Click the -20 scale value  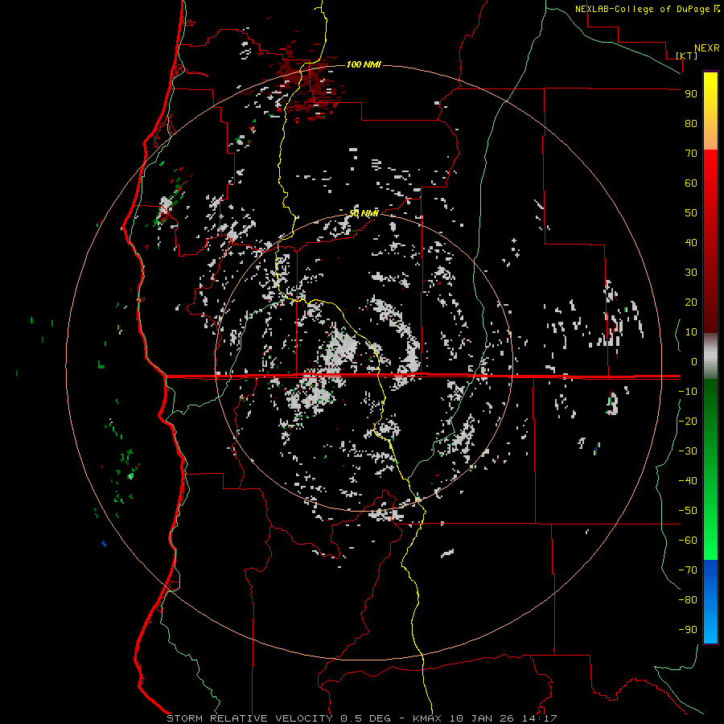pos(688,422)
